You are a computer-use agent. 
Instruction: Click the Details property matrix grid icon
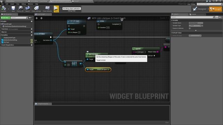pyautogui.click(x=217, y=17)
